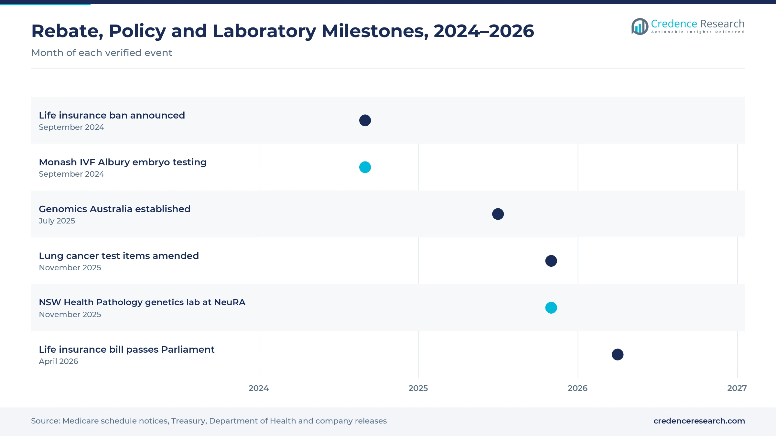The image size is (776, 436).
Task: Click the Genomics Australia established marker
Action: pos(498,214)
